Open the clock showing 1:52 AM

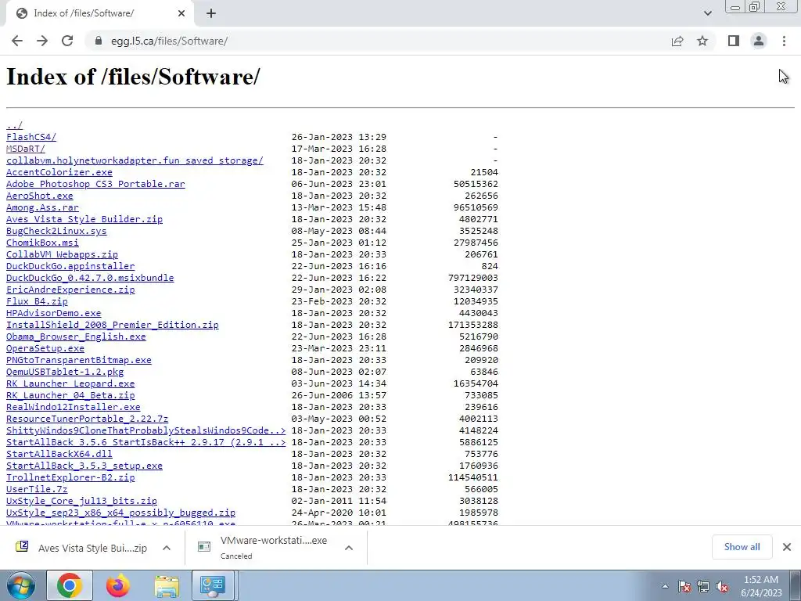coord(761,586)
